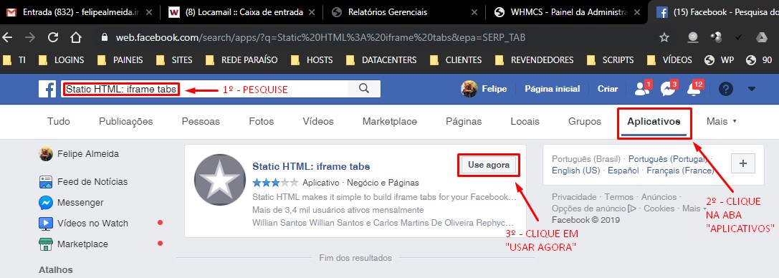Open the Privacidade footer link
Image resolution: width=779 pixels, height=278 pixels.
574,197
